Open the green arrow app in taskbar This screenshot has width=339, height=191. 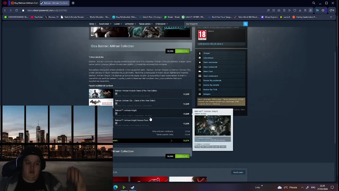124,188
